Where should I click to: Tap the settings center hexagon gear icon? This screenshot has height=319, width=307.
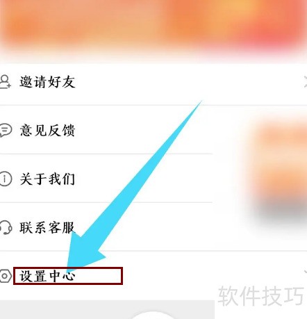pos(6,276)
